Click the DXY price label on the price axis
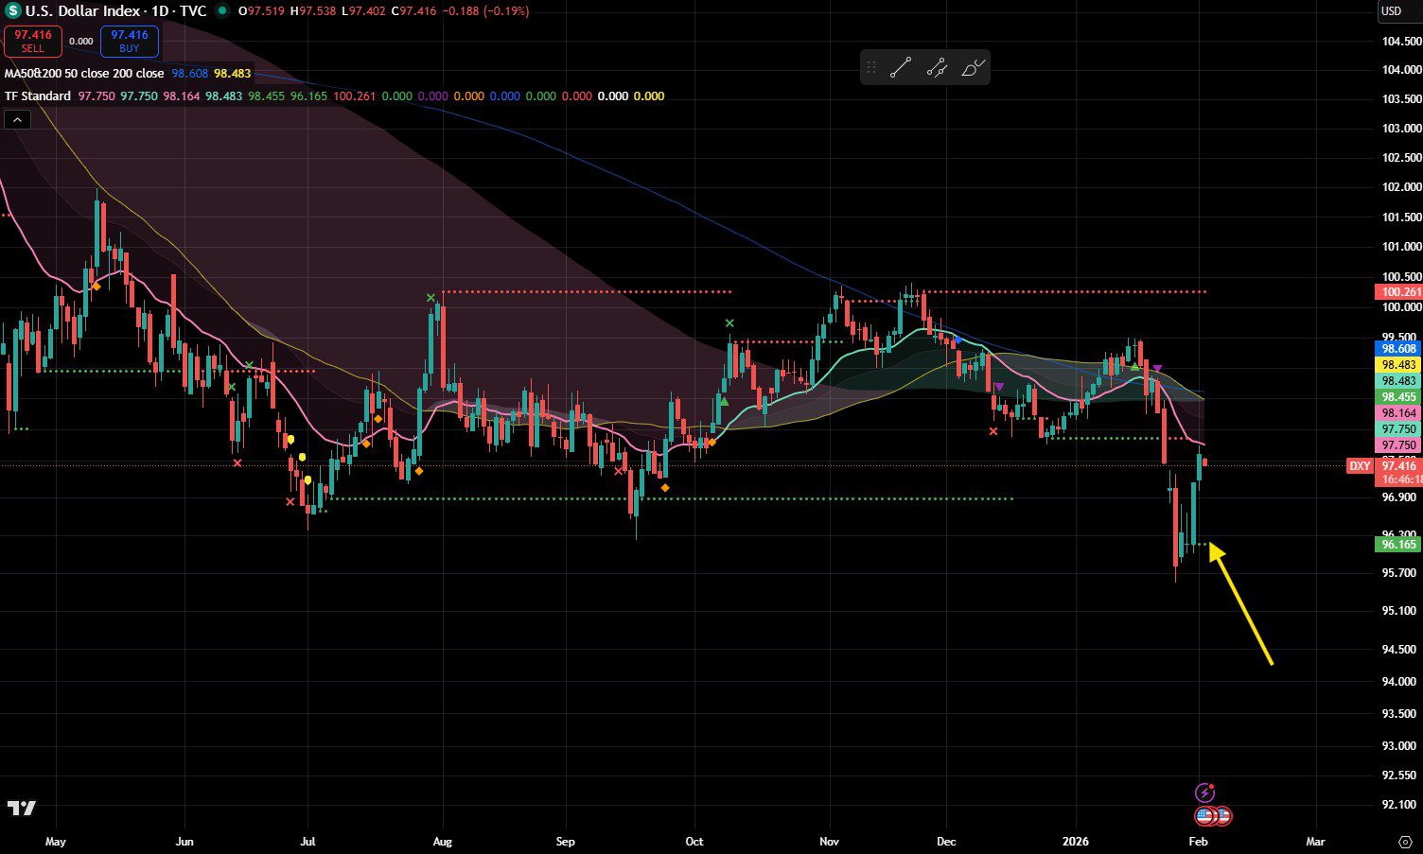 1360,465
